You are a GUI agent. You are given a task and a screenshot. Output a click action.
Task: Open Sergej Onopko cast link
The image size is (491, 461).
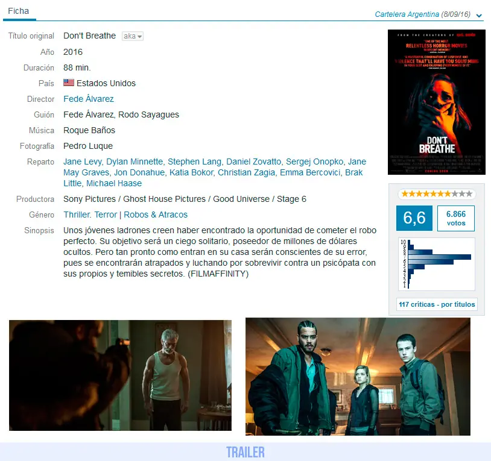[x=315, y=162]
